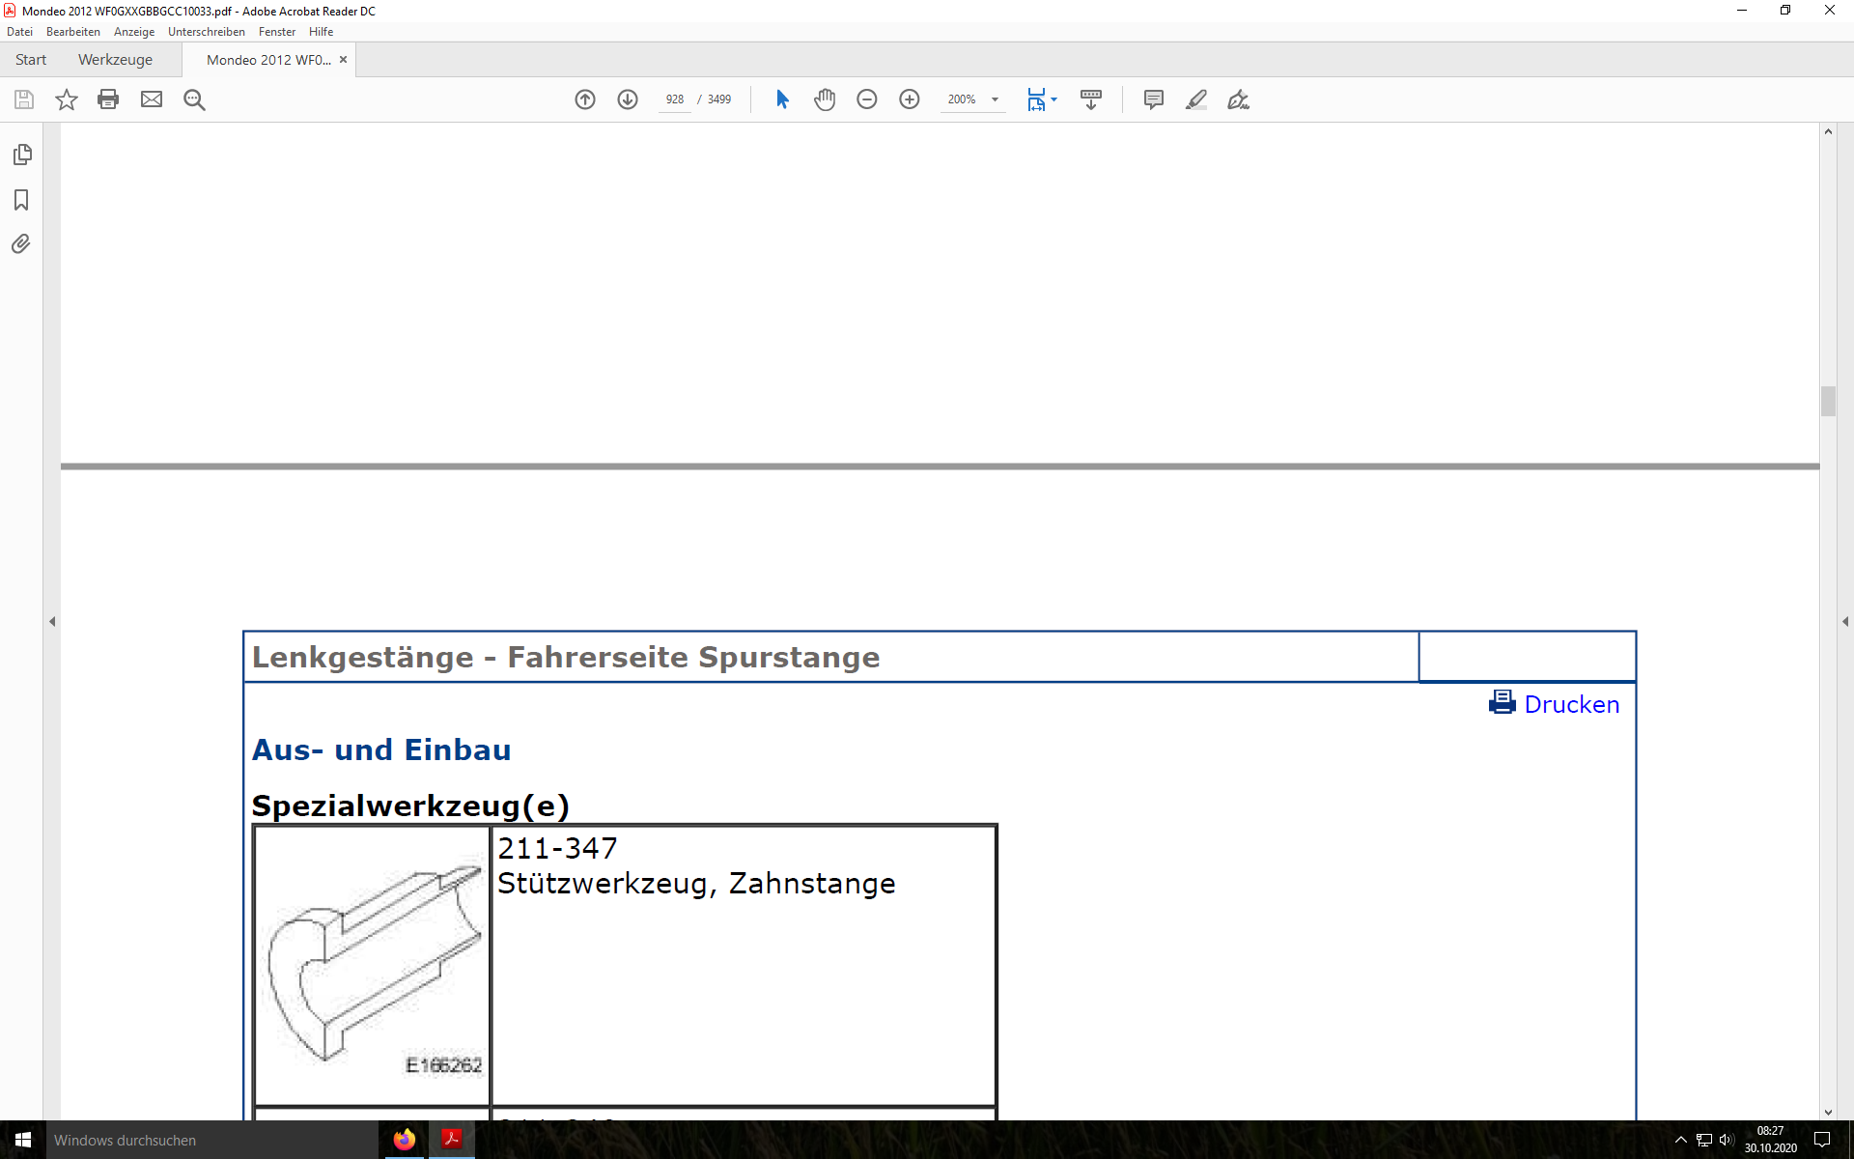Toggle the bookmarks side panel
The height and width of the screenshot is (1159, 1854).
tap(21, 200)
